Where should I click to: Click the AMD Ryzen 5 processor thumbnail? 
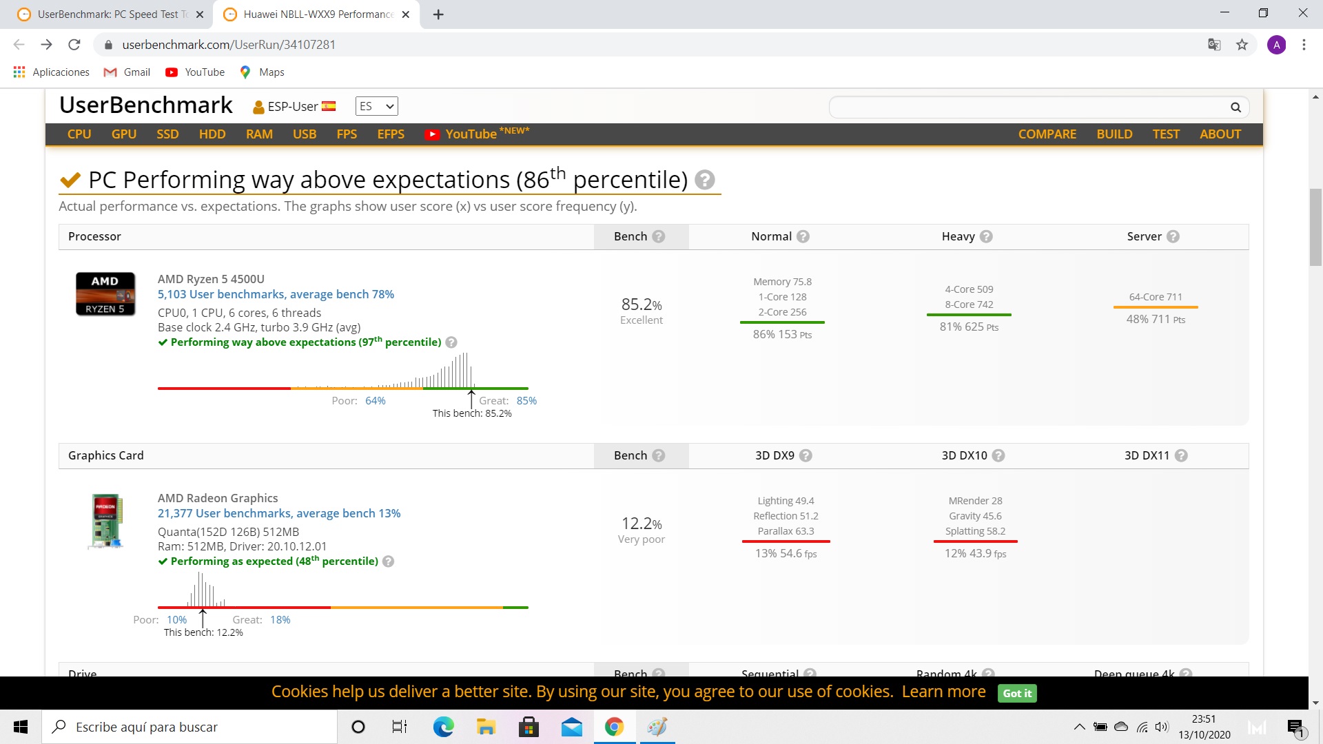click(x=105, y=294)
